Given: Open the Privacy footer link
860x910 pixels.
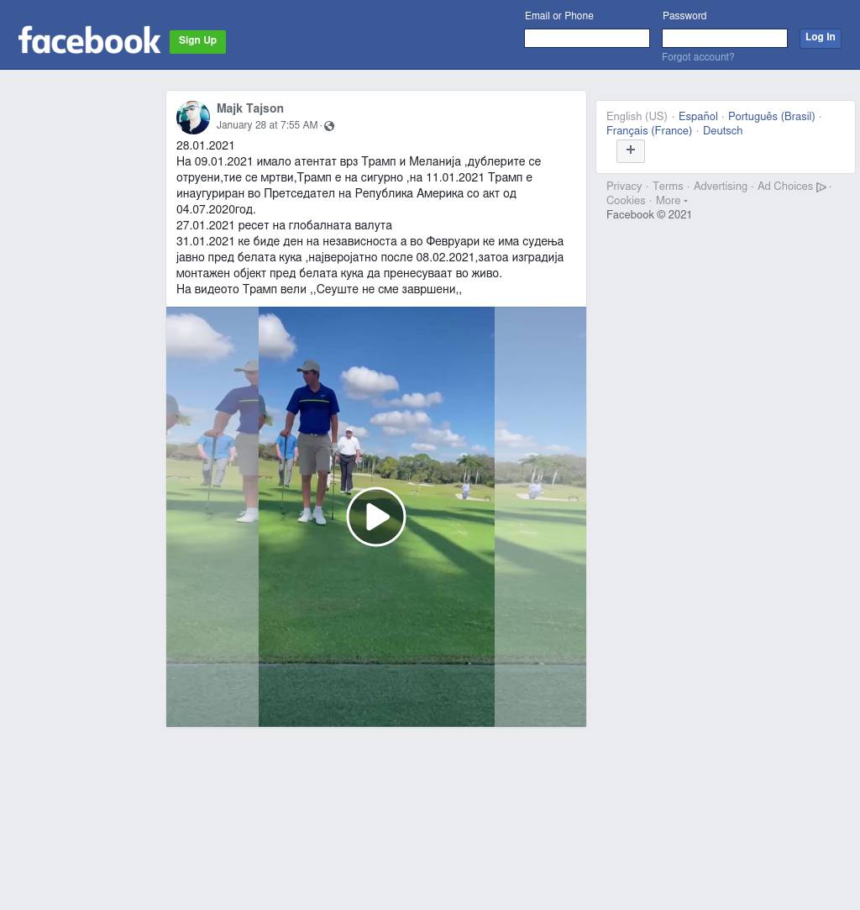Looking at the screenshot, I should pos(624,187).
